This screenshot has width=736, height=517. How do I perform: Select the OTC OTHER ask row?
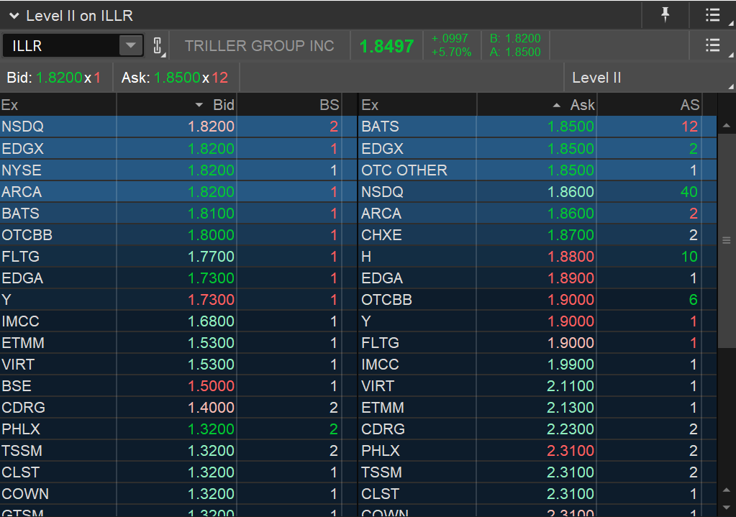537,170
